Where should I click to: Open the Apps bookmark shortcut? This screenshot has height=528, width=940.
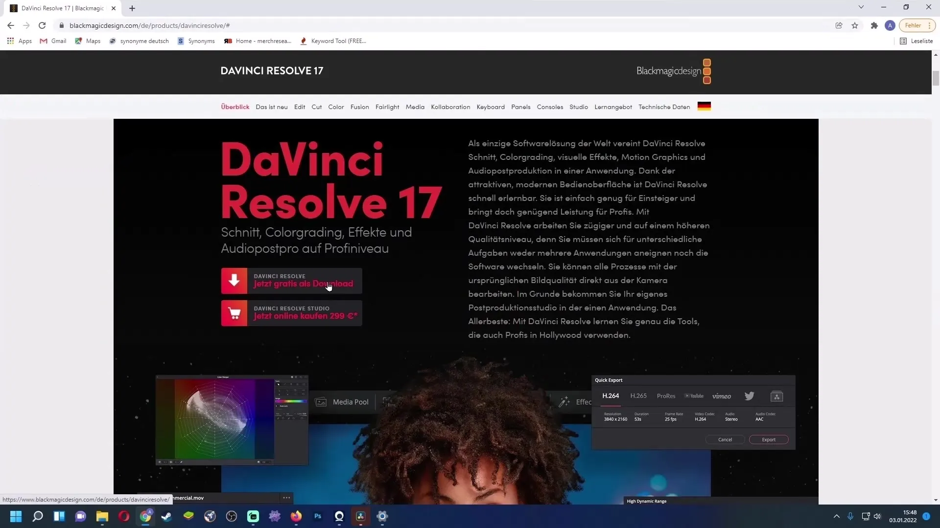20,41
